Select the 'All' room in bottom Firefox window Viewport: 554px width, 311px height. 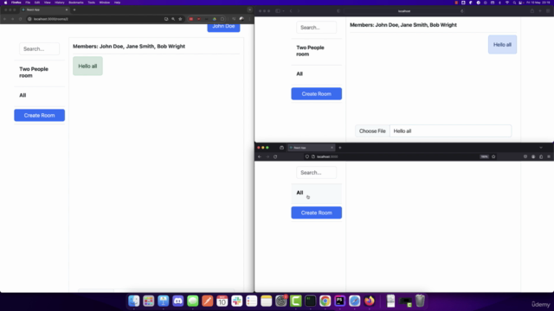(316, 193)
